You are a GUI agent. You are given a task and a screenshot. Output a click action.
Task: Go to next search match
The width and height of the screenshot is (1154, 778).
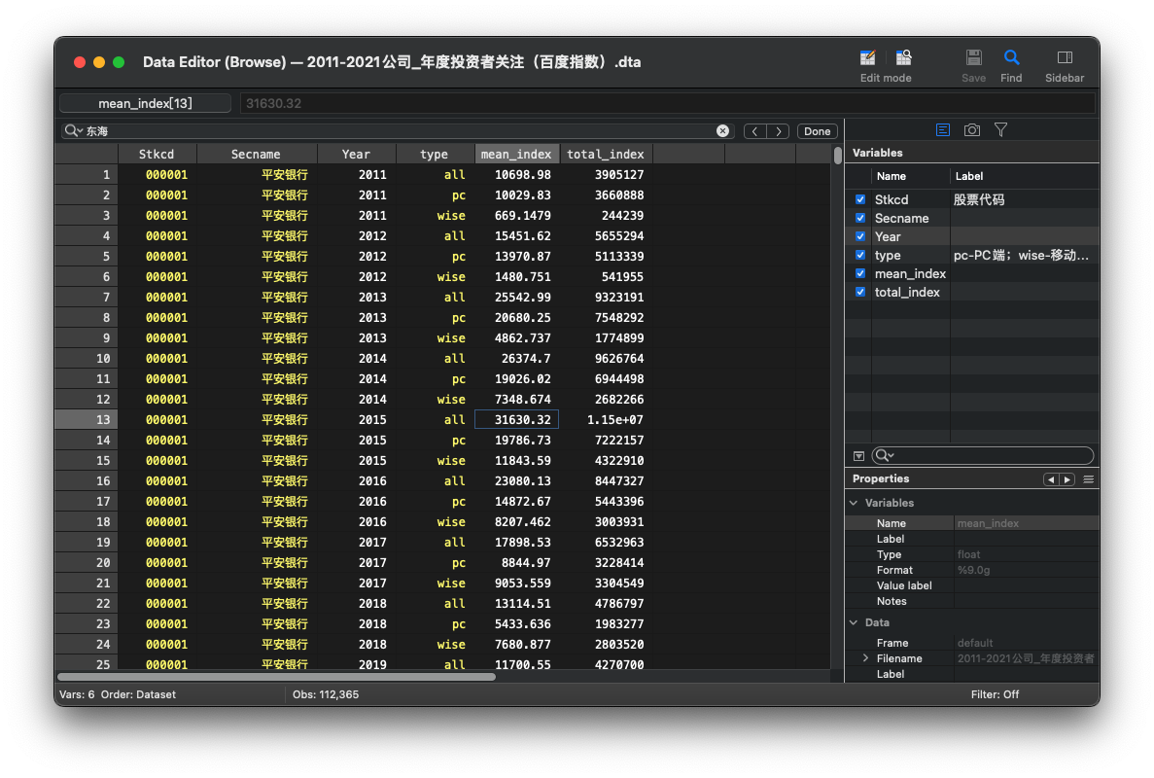click(779, 131)
